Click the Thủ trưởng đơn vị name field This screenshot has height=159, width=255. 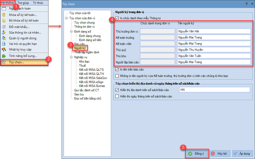214,31
